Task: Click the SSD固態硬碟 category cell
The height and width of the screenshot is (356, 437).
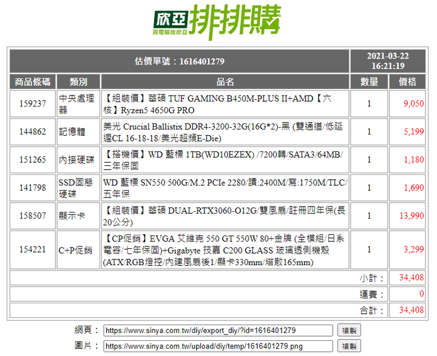Action: coord(78,188)
